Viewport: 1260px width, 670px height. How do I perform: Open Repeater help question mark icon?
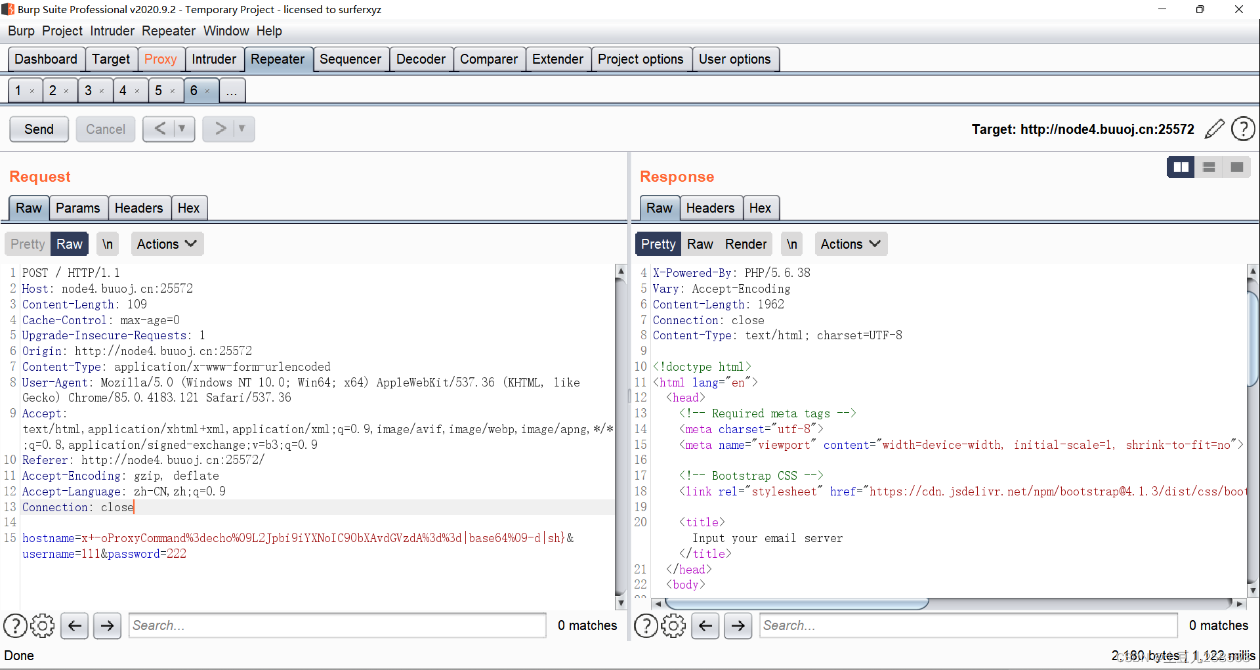(x=1243, y=129)
